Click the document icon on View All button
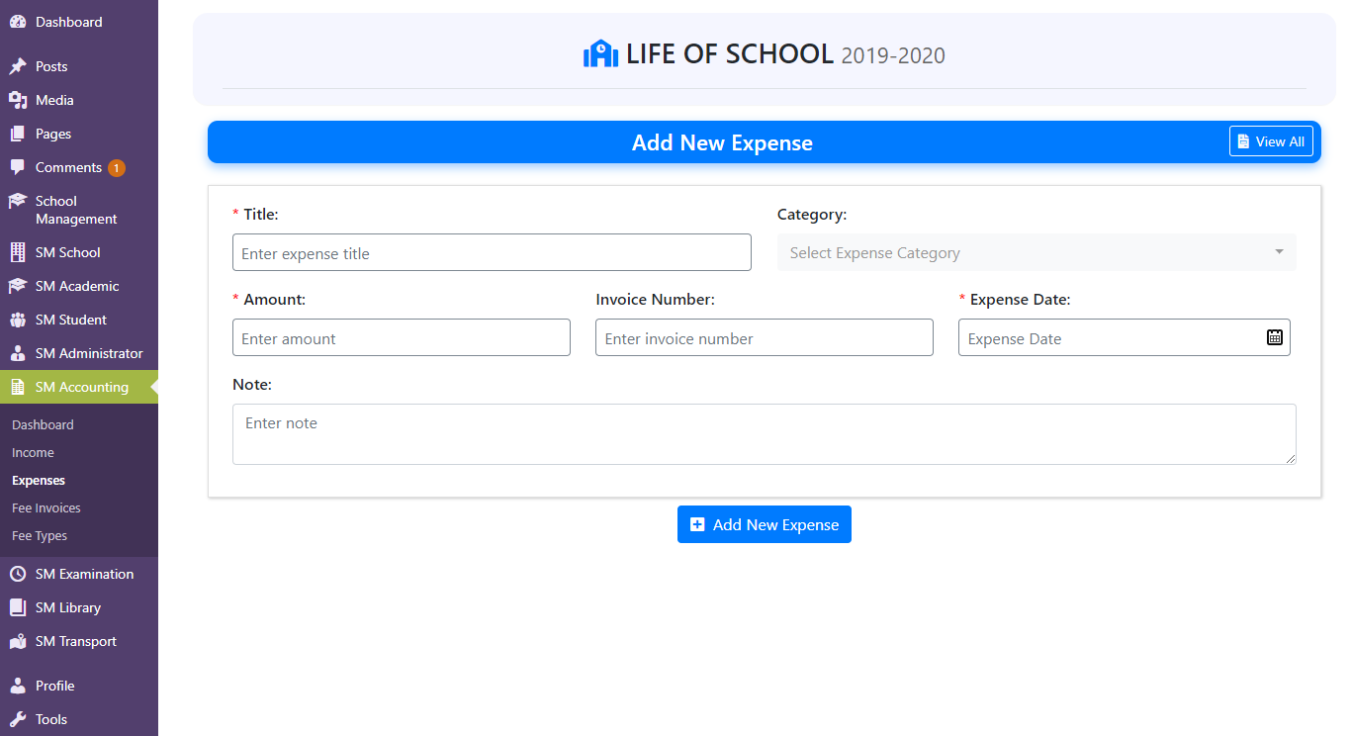This screenshot has height=736, width=1351. pos(1243,141)
